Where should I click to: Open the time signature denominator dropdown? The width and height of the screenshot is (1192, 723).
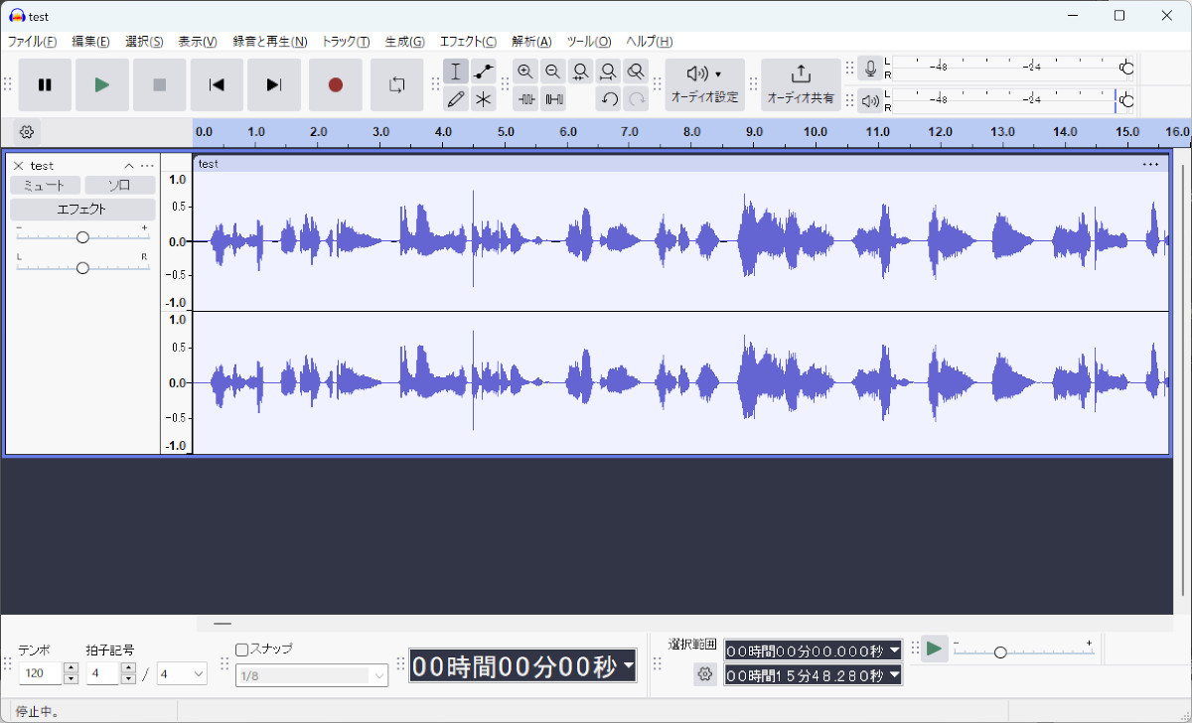click(182, 673)
